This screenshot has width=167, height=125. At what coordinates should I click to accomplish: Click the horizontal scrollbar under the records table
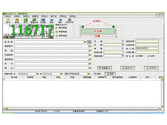(x=82, y=108)
